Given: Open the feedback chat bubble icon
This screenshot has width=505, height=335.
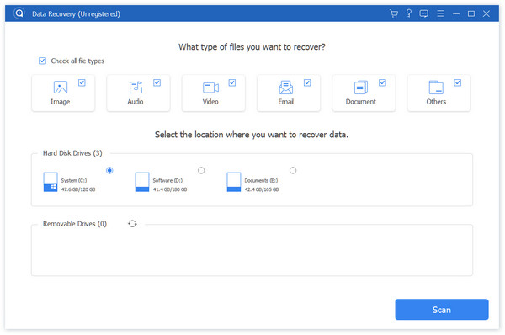Looking at the screenshot, I should point(424,13).
